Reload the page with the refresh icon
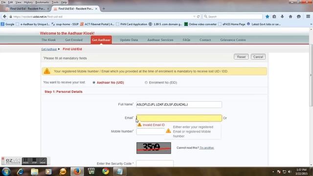 (x=198, y=17)
